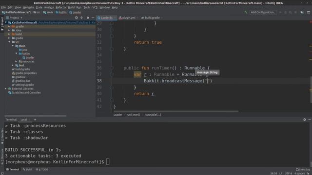Screen dimensions: 312x175
Task: Open the Project view dropdown
Action: coord(14,17)
